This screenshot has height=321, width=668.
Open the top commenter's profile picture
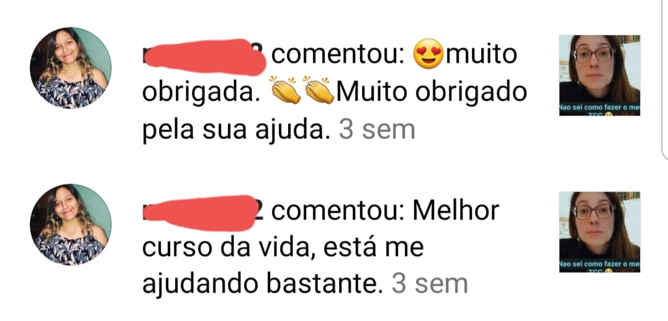(x=71, y=68)
